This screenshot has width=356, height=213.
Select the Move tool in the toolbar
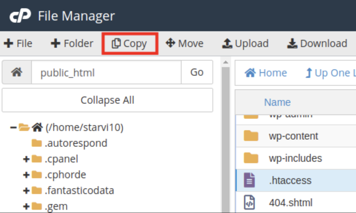[x=185, y=43]
